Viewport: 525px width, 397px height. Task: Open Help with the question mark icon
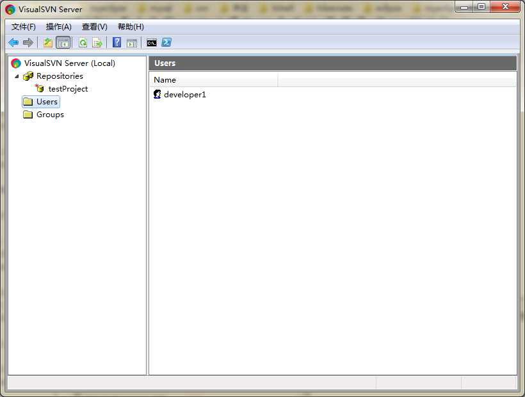[117, 42]
